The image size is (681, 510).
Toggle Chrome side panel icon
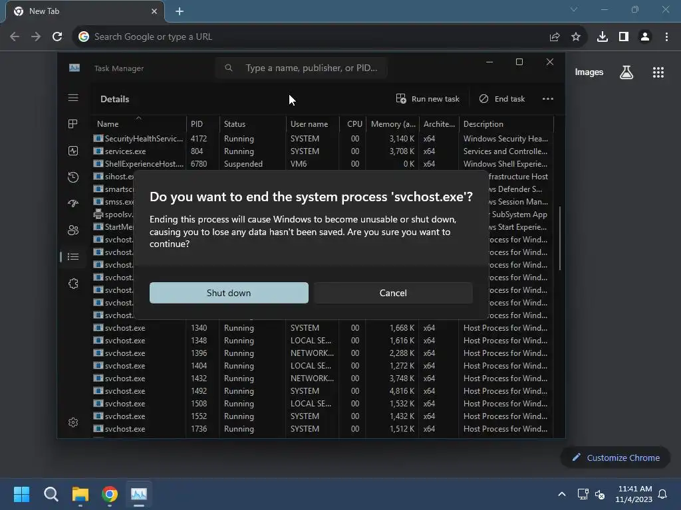pyautogui.click(x=624, y=37)
